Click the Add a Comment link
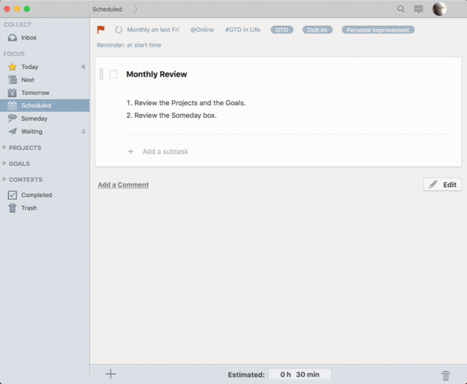The height and width of the screenshot is (384, 467). point(123,185)
